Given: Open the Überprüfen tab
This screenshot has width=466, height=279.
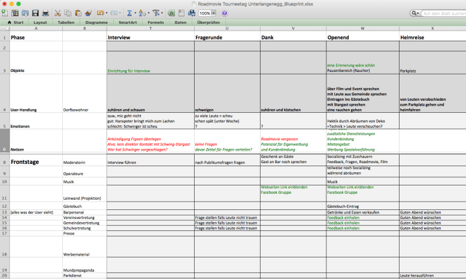Looking at the screenshot, I should pyautogui.click(x=208, y=22).
